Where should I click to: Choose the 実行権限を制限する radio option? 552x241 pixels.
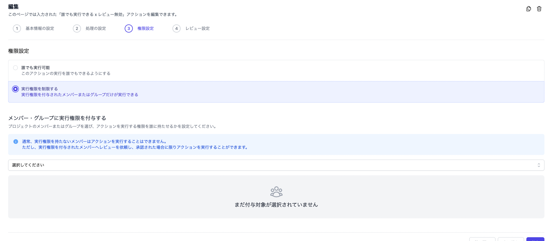click(15, 89)
